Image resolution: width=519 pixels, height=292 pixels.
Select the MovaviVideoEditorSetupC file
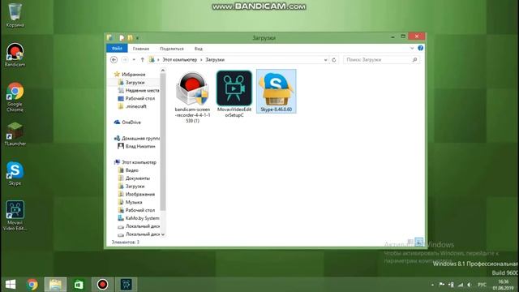tap(234, 94)
